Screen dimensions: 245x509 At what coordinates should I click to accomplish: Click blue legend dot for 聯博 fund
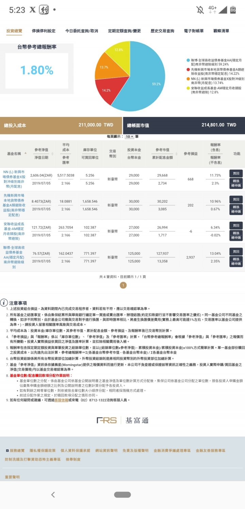tap(188, 60)
